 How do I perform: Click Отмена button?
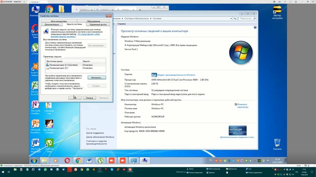tap(89, 98)
